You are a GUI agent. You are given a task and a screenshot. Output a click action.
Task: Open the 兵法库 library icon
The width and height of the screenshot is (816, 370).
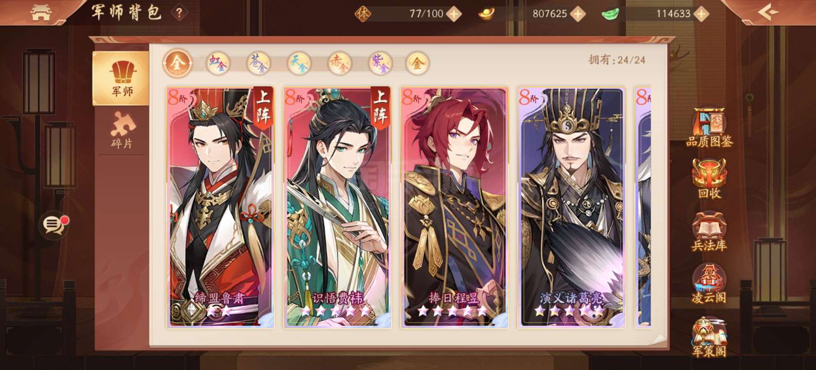[709, 232]
